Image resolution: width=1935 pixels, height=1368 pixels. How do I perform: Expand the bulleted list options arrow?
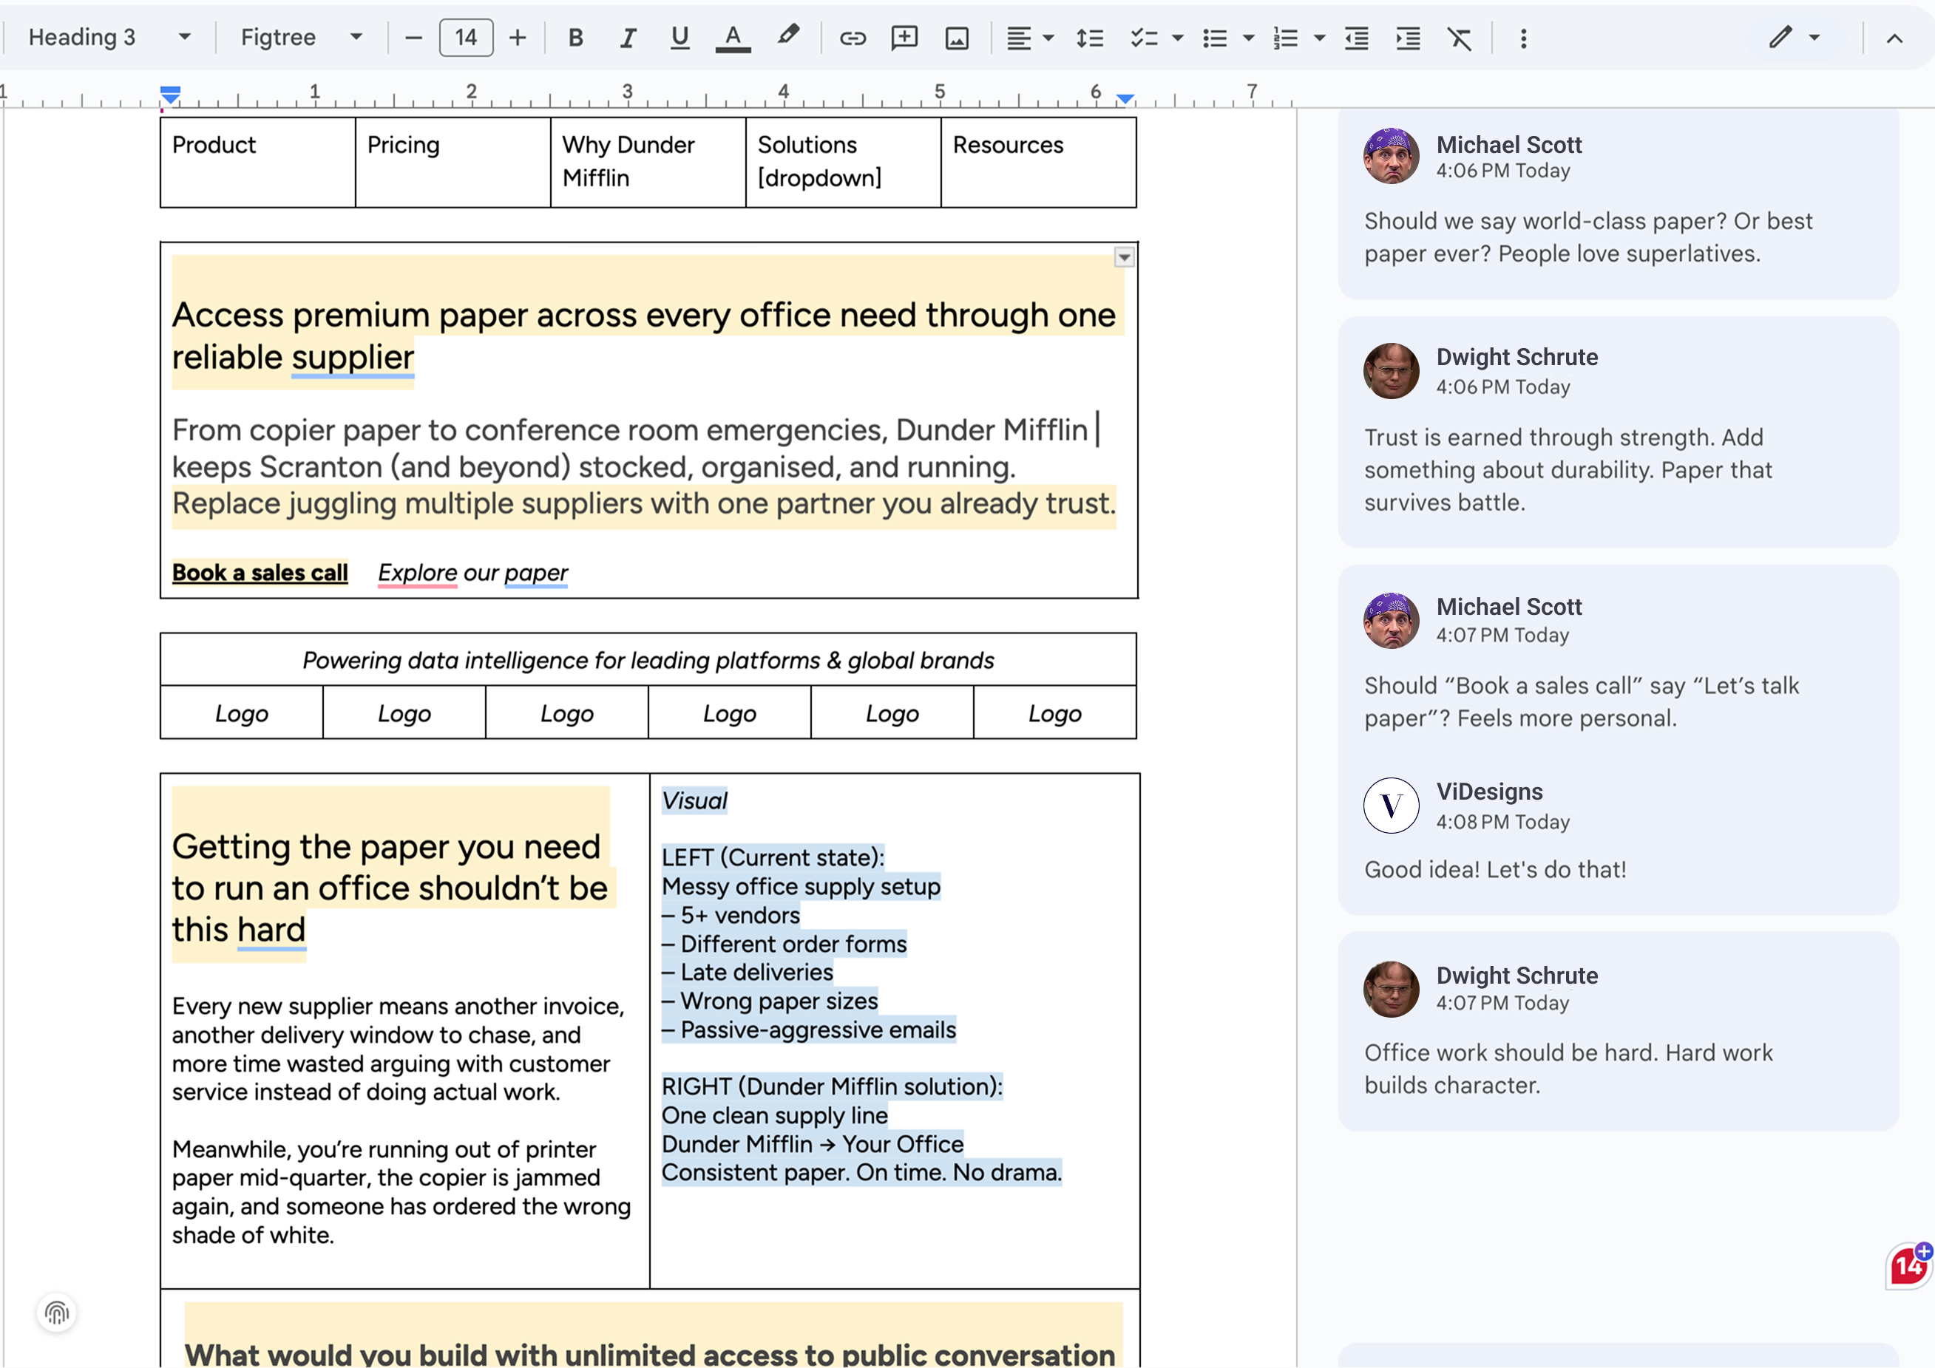[x=1249, y=38]
